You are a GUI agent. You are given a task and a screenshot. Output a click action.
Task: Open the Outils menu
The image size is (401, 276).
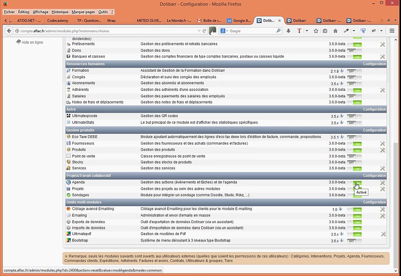(103, 12)
